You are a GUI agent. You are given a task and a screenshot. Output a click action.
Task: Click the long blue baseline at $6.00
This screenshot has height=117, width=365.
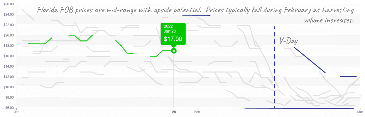pos(299,108)
